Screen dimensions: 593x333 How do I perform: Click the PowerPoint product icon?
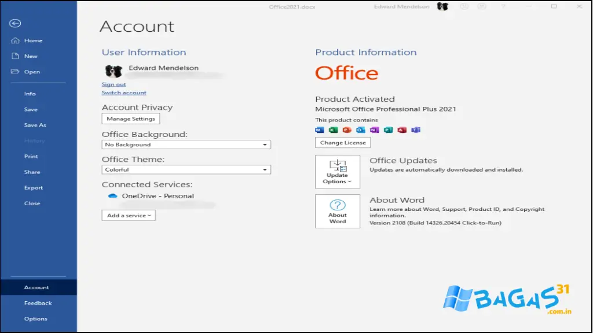tap(347, 129)
